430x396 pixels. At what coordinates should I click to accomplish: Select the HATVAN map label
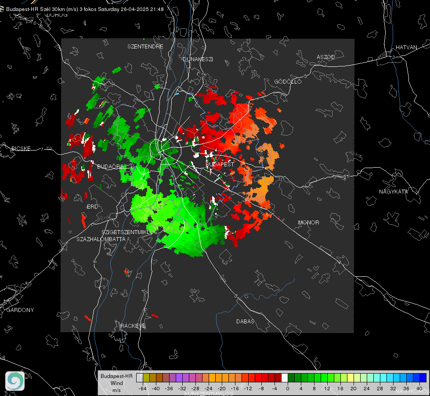tap(406, 47)
